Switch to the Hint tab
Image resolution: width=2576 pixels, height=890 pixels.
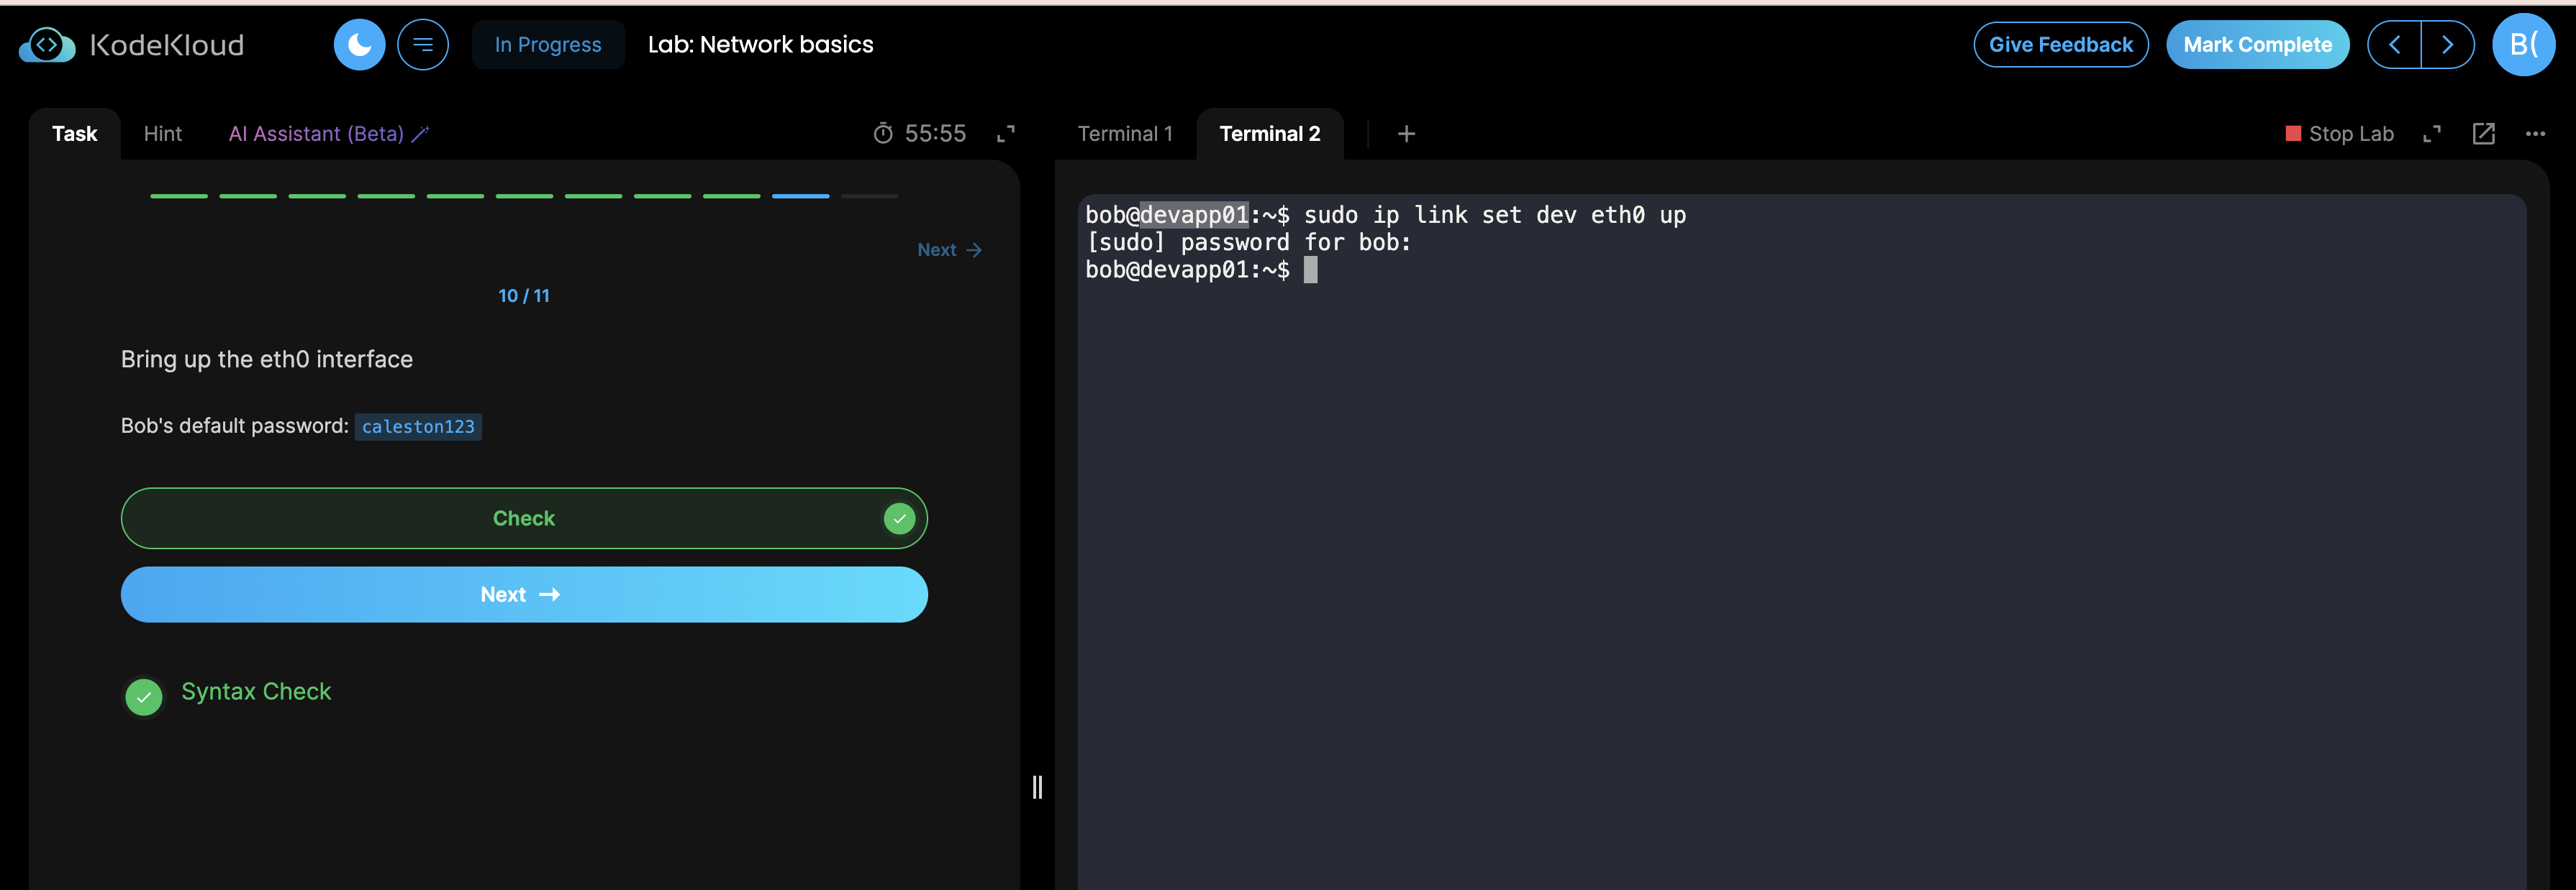[162, 134]
